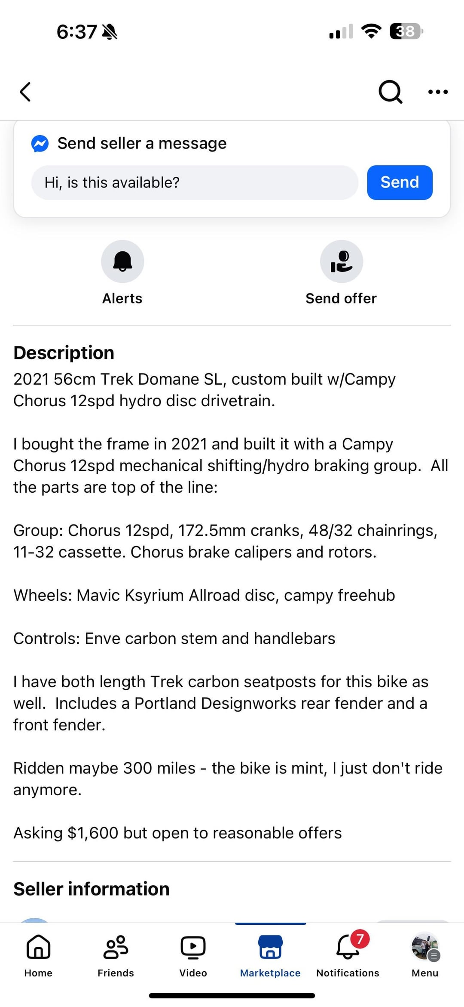Tap the Alerts label text

122,298
